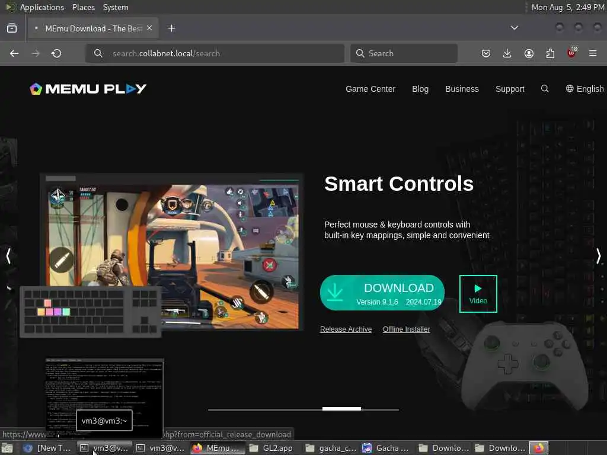Switch to the second vm3@v terminal taskbar item
Viewport: 607px width, 455px height.
(x=161, y=448)
